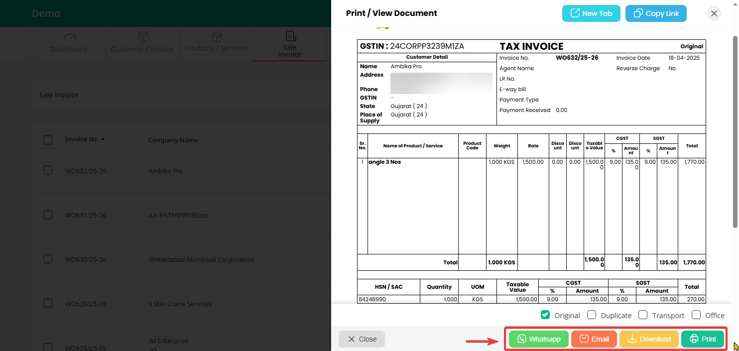The width and height of the screenshot is (739, 351).
Task: Click Ahmedabad Municipal Corporation row
Action: point(201,259)
